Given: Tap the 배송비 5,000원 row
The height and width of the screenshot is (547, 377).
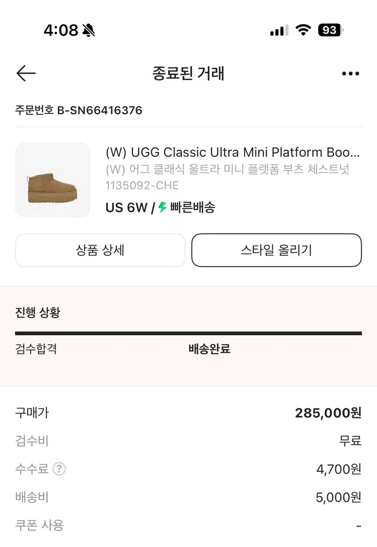Looking at the screenshot, I should [188, 497].
